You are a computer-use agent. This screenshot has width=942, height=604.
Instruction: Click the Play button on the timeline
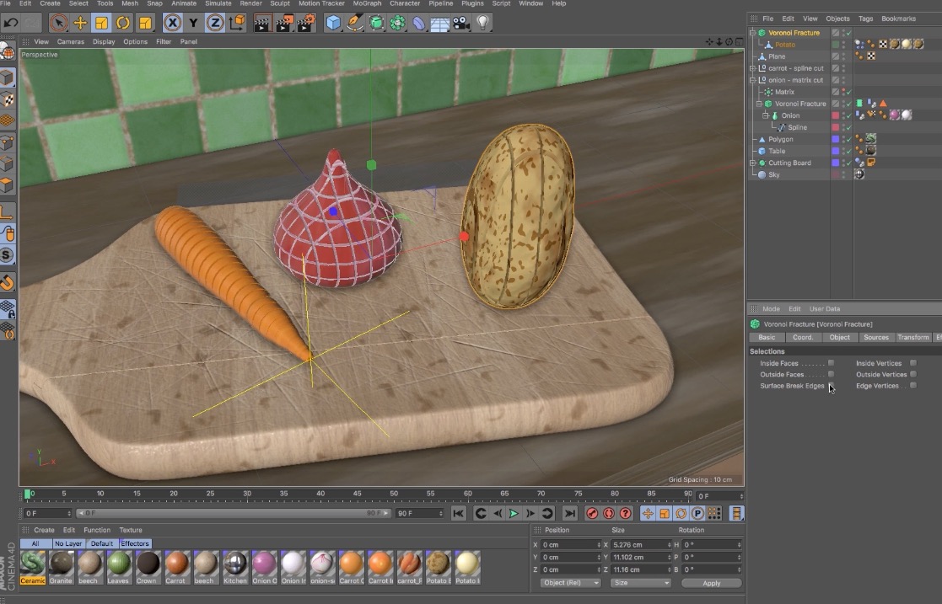click(514, 513)
